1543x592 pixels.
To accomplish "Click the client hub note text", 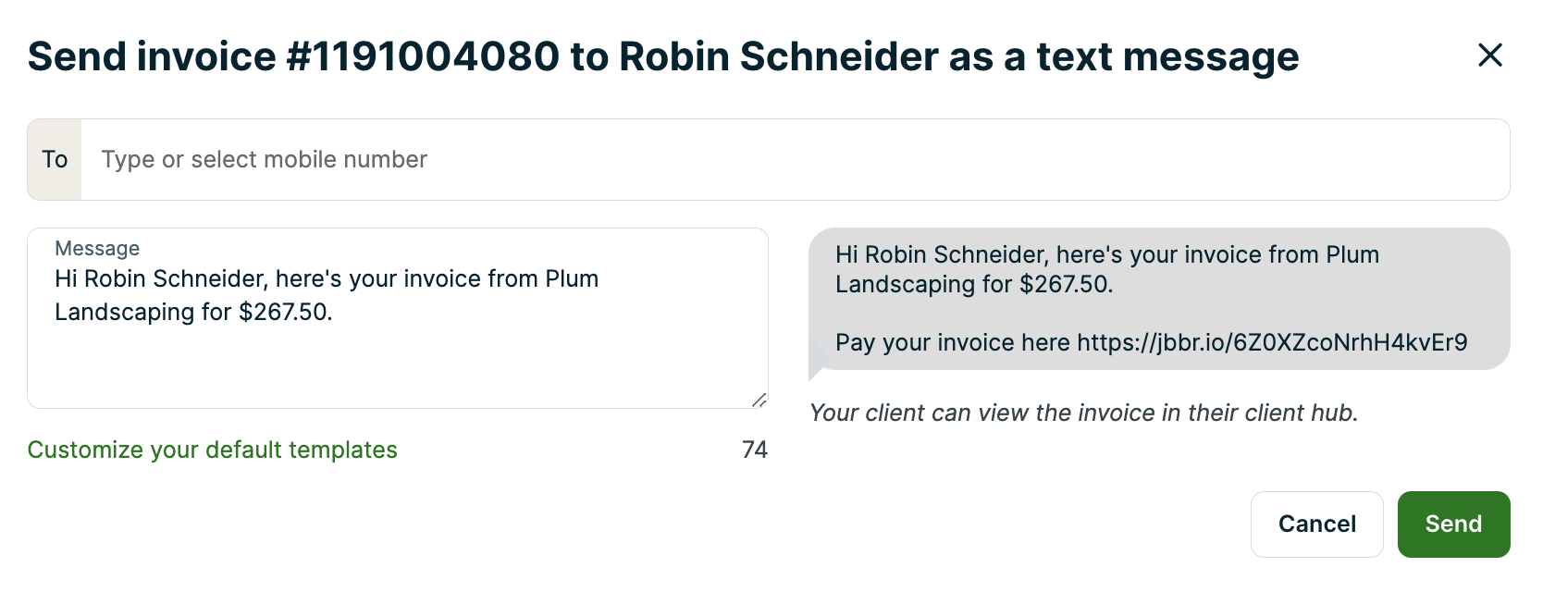I will coord(1083,413).
